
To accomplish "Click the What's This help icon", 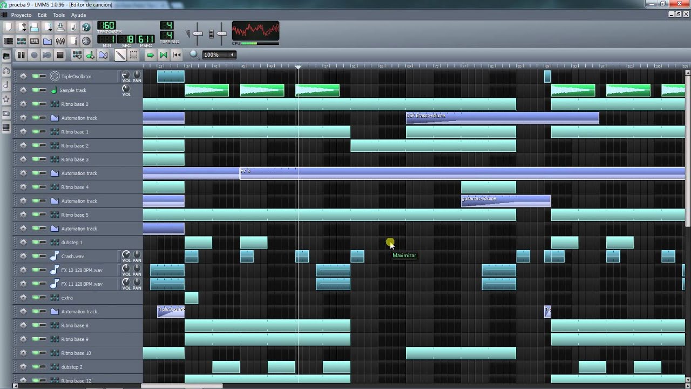I will click(x=86, y=27).
